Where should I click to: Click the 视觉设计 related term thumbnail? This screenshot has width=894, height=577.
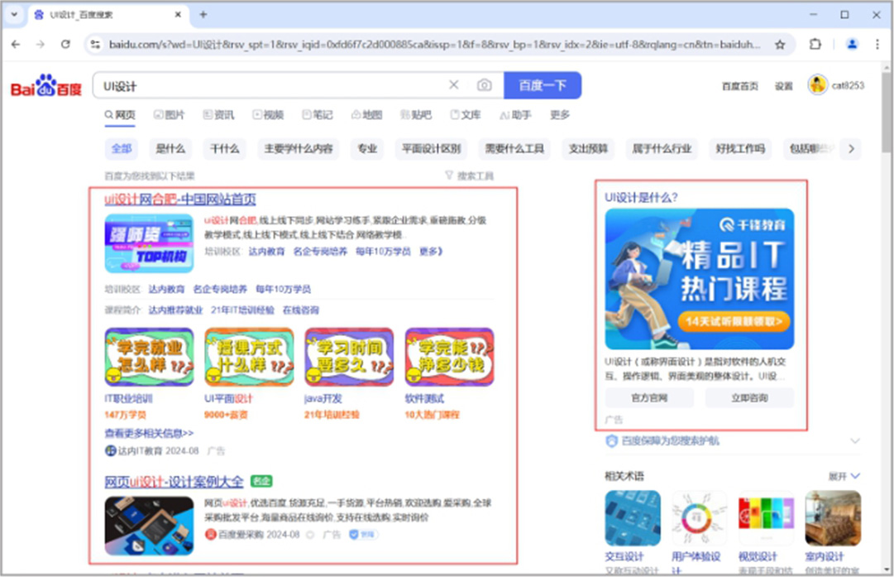(766, 518)
